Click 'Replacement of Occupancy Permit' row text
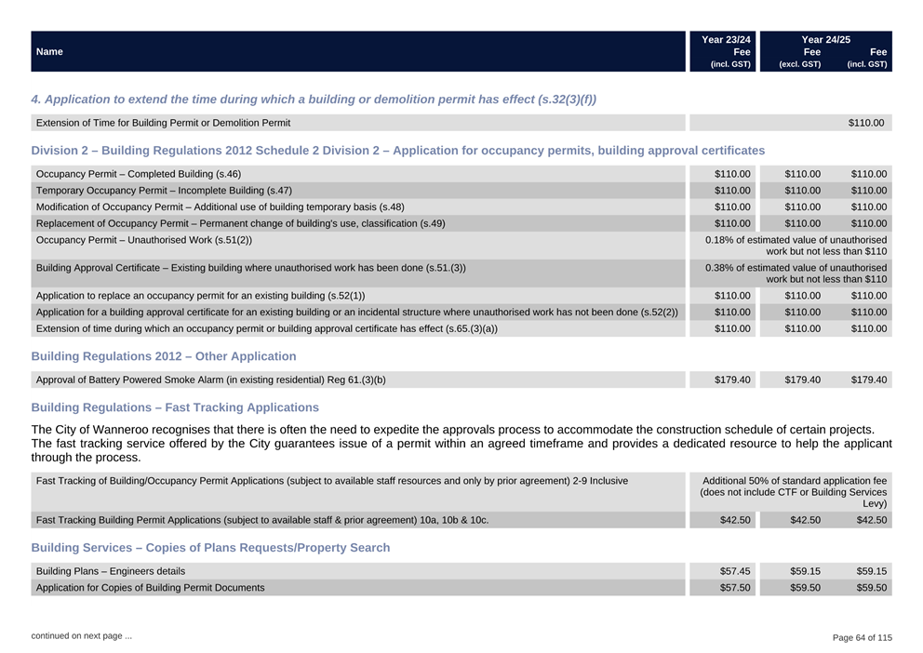923x653 pixels. (x=240, y=223)
